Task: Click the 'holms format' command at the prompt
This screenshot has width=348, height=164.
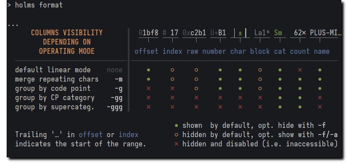Action: (39, 5)
